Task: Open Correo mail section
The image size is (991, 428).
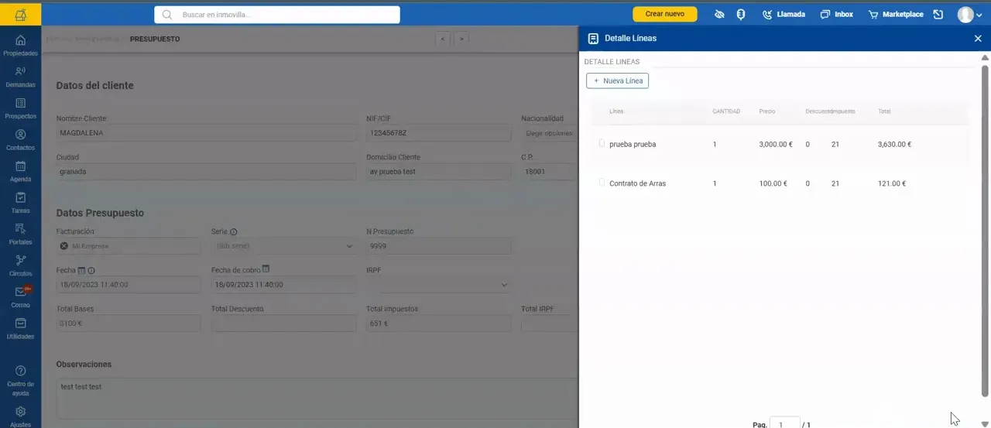Action: pyautogui.click(x=20, y=297)
